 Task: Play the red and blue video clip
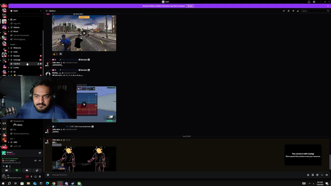pos(84,104)
